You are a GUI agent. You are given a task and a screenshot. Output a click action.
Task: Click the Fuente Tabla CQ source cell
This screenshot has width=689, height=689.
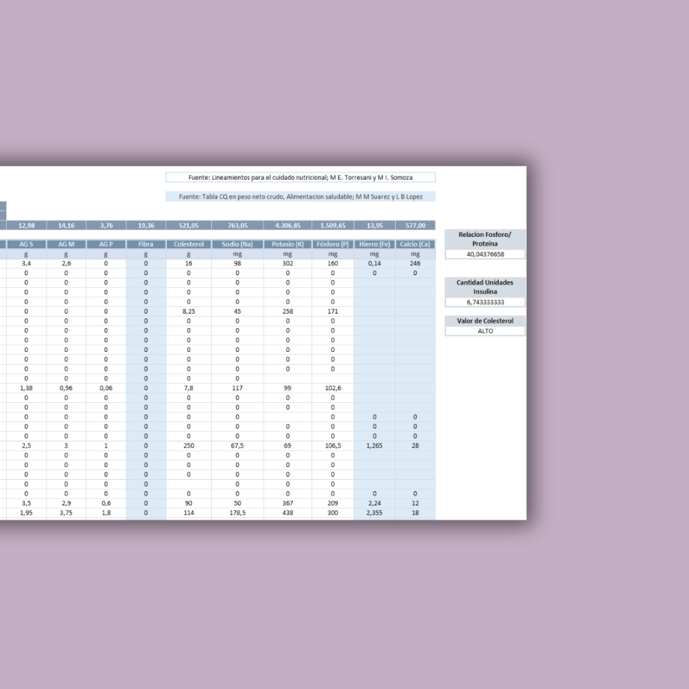300,196
